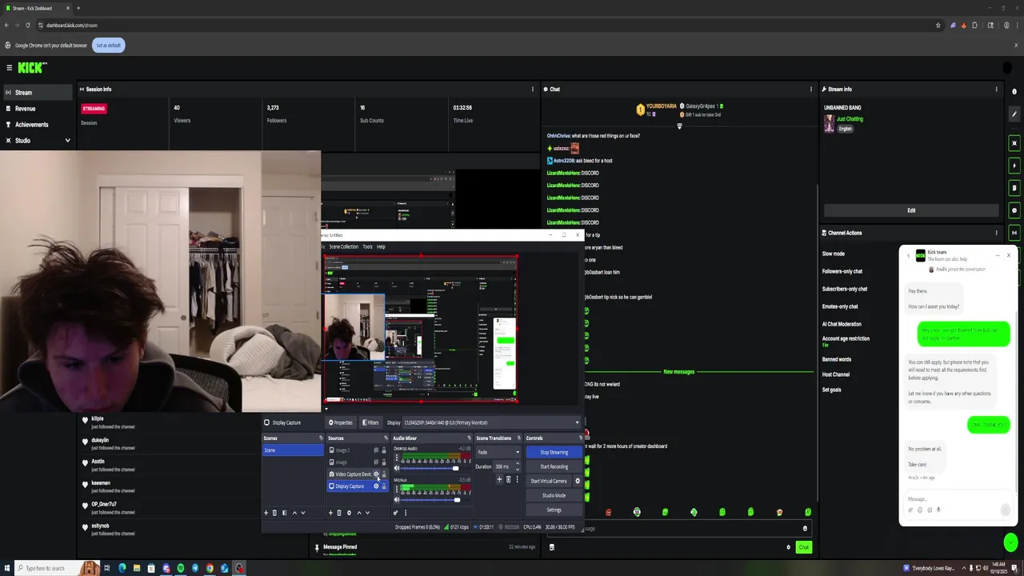Open Chat panel options menu
Screen dimensions: 1024x576
point(811,89)
